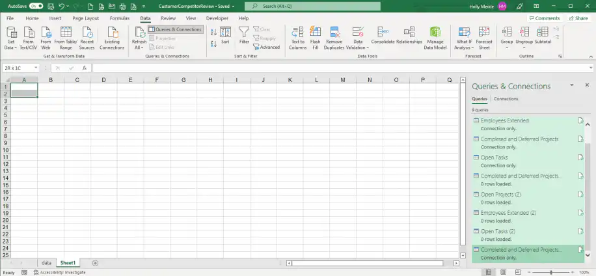Toggle the AutoSave switch
Viewport: 596px width, 276px height.
point(36,6)
